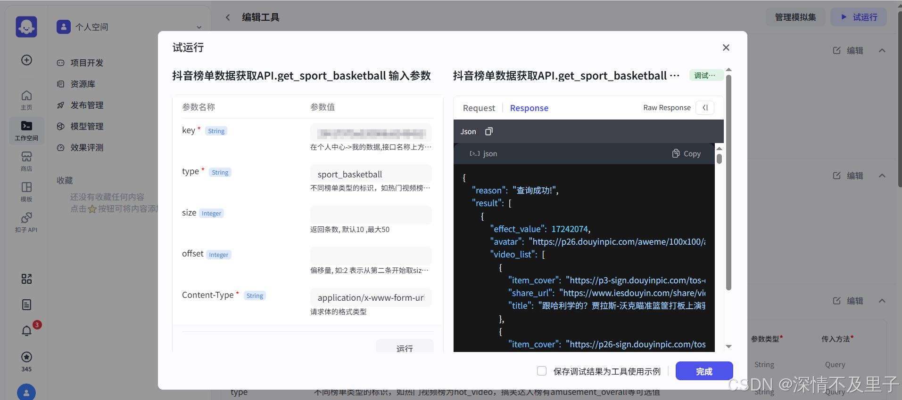This screenshot has width=902, height=400.
Task: Open the notifications bell icon
Action: (x=26, y=331)
